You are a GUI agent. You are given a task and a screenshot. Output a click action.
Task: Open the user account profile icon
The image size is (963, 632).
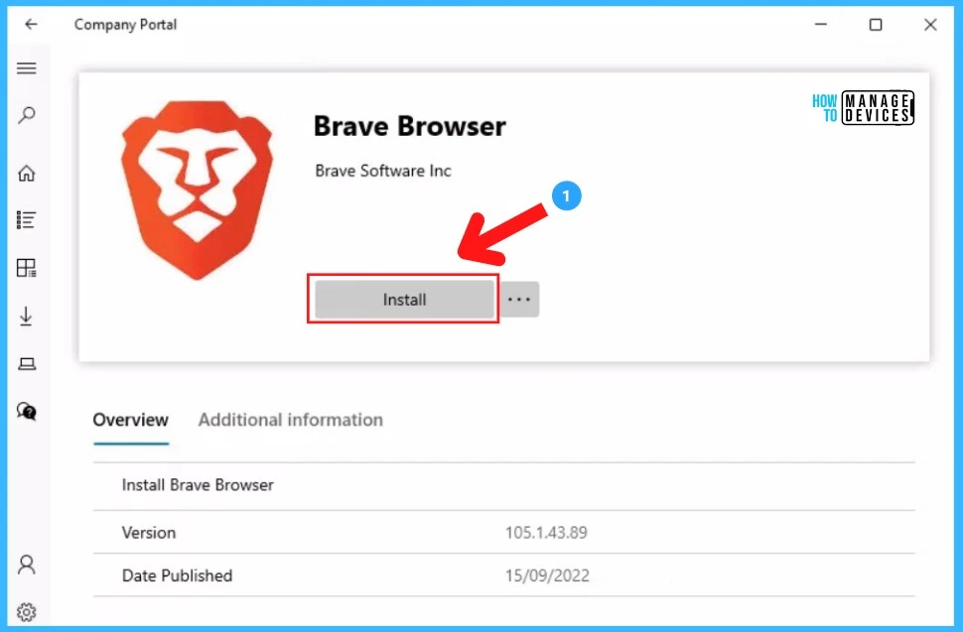click(x=27, y=565)
